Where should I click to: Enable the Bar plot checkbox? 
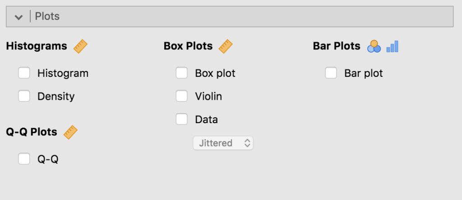point(331,73)
